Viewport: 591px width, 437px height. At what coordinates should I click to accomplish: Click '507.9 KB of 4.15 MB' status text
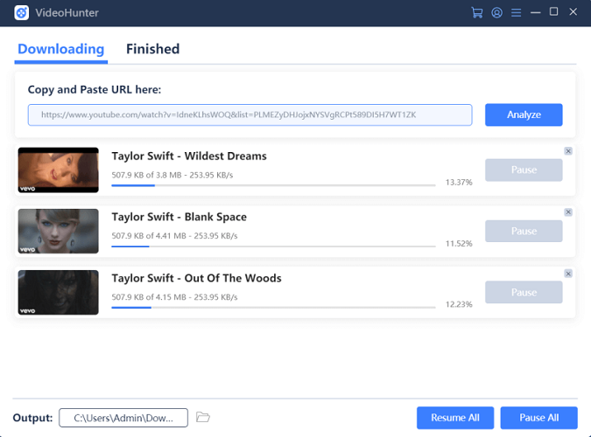pos(149,297)
